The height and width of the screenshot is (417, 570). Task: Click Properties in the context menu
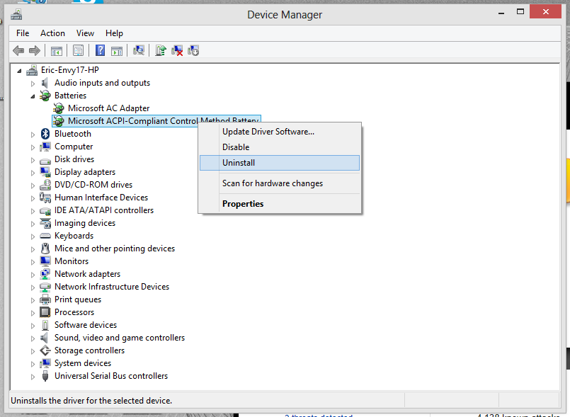coord(243,204)
